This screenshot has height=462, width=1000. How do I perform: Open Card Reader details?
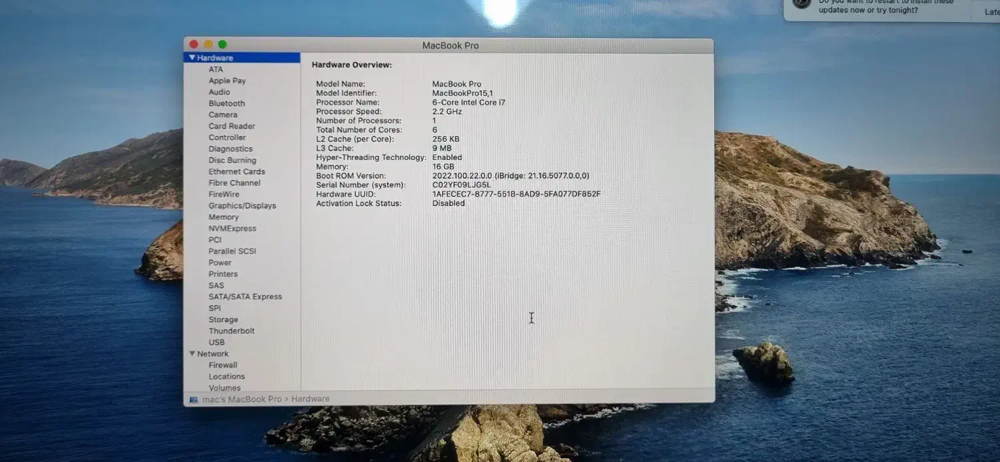[232, 126]
